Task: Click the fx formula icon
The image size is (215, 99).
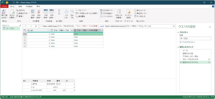Action: [36, 26]
